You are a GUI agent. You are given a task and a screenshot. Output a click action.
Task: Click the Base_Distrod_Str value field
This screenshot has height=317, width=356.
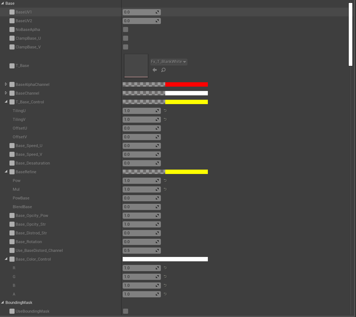[x=142, y=233]
